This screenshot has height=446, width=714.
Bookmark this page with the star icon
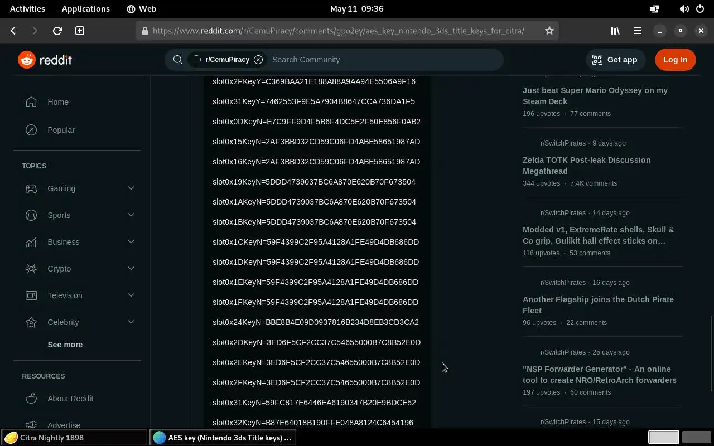click(x=549, y=31)
